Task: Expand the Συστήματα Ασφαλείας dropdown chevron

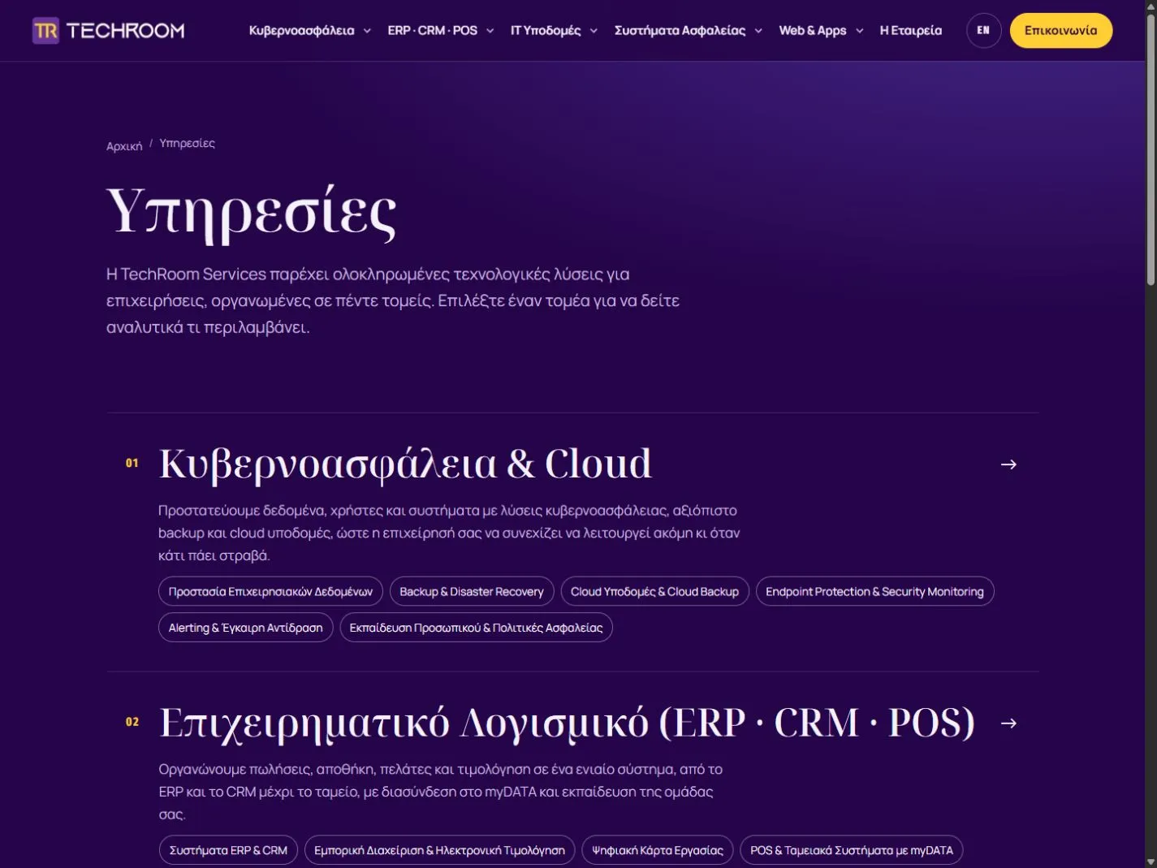Action: coord(758,31)
